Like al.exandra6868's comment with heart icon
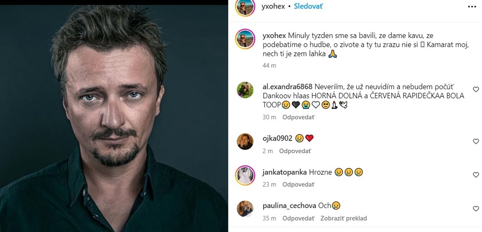The width and height of the screenshot is (482, 232). [x=476, y=89]
